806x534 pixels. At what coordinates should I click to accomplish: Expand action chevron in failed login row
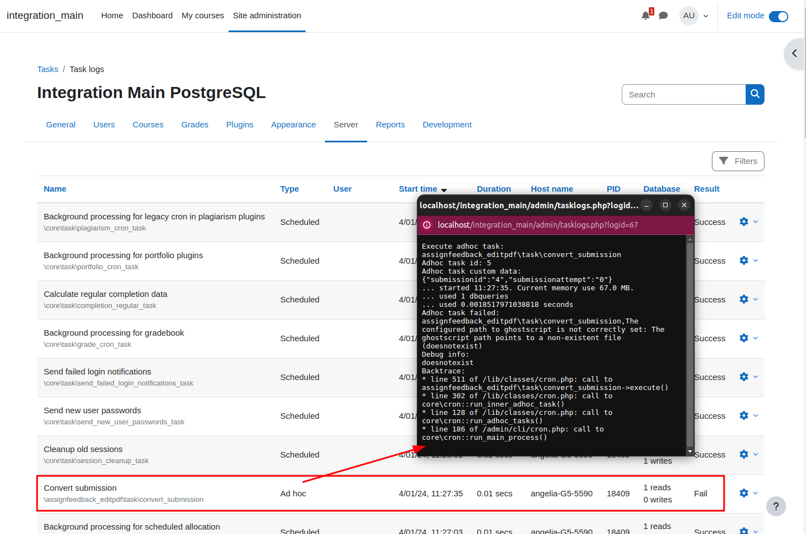coord(756,377)
